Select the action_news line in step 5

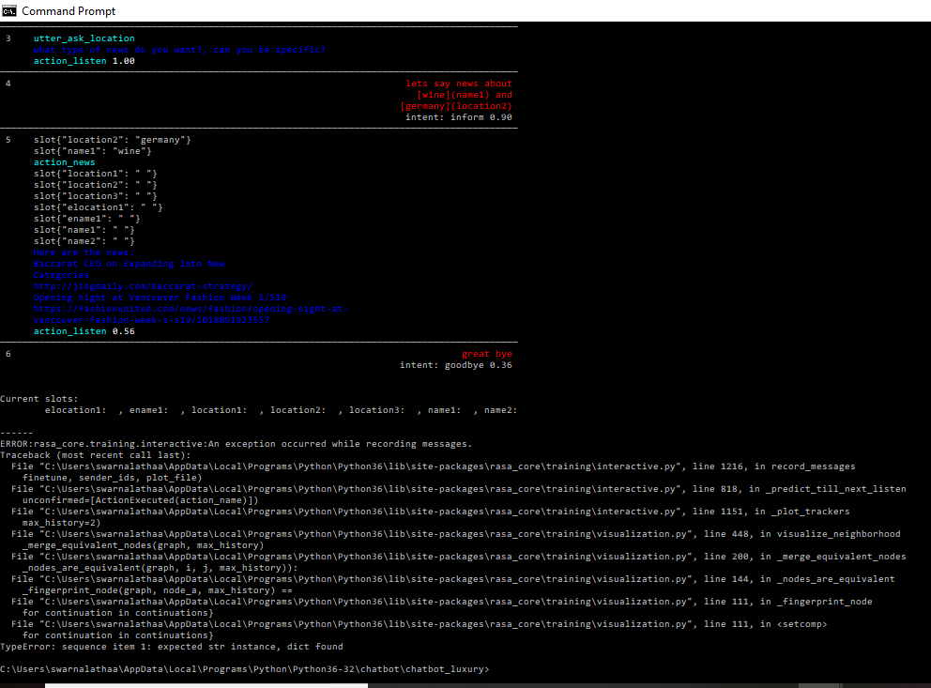point(63,161)
